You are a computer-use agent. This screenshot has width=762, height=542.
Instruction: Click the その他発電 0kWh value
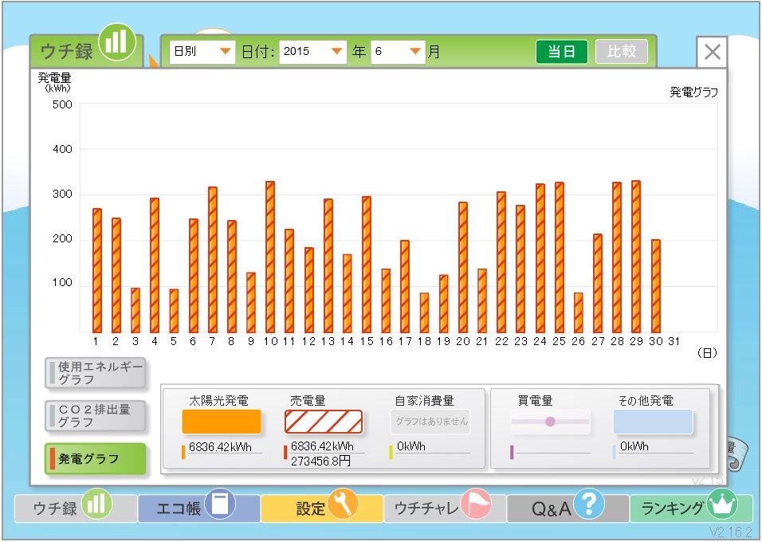634,446
